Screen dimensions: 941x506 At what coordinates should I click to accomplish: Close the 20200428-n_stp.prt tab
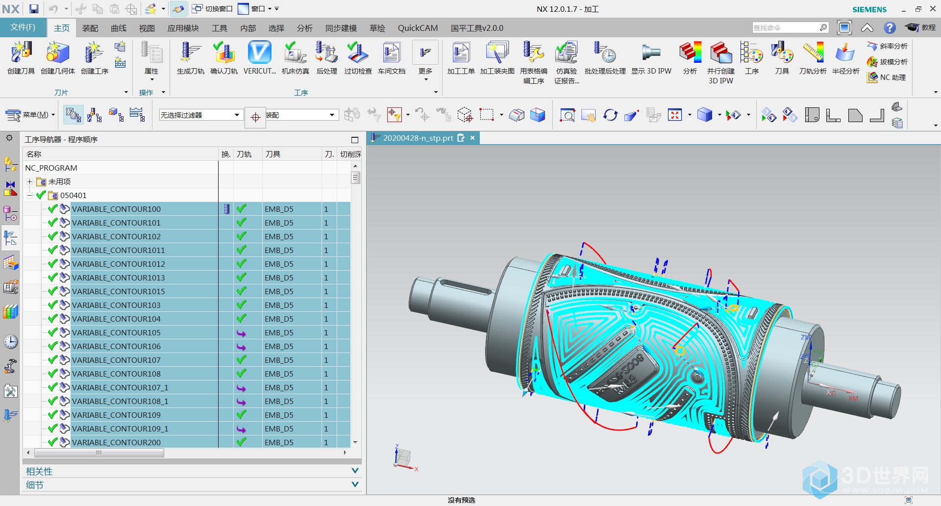pyautogui.click(x=472, y=138)
